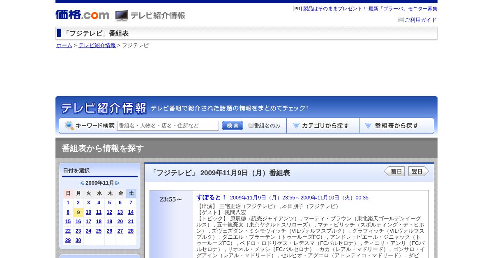Screen dimensions: 493x258
Task: Expand 番組表から探す dropdown
Action: 396,126
